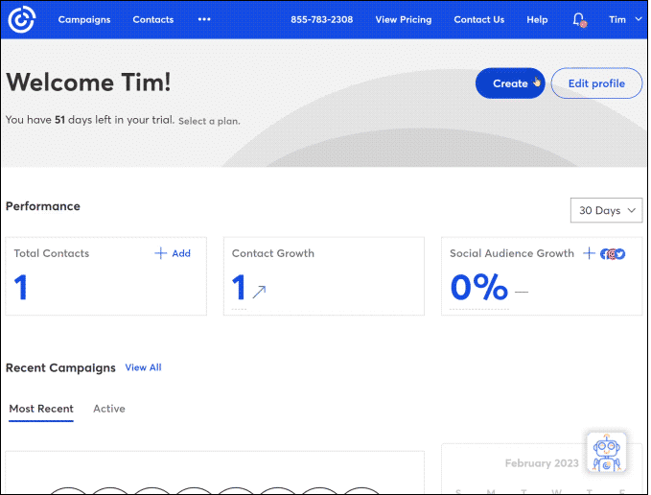This screenshot has width=651, height=495.
Task: Open View Pricing in the header
Action: tap(403, 19)
